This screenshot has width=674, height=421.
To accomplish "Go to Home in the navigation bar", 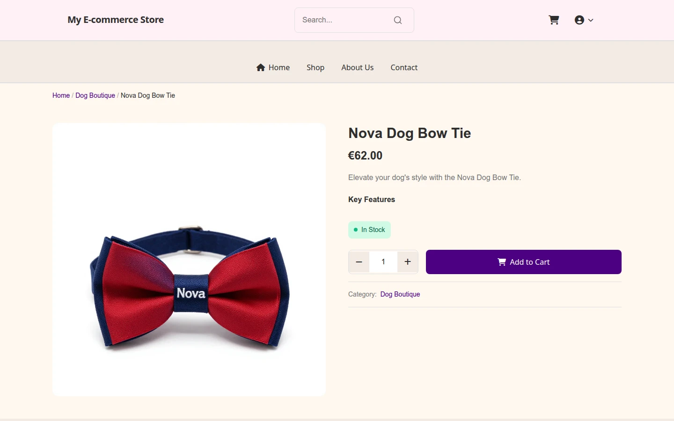I will (x=273, y=67).
